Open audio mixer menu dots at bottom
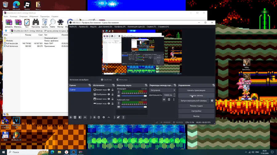 123,117
